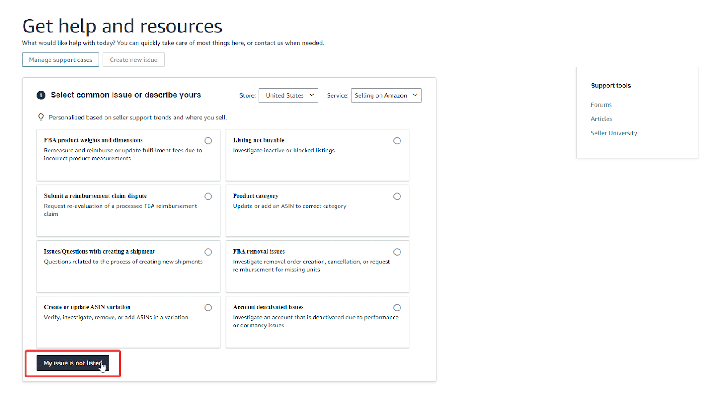Screen dimensions: 712x393
Task: Go to Seller University link
Action: tap(614, 133)
